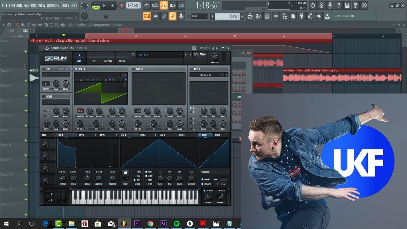Click the DIRECT OUT button
The image size is (407, 229).
pyautogui.click(x=63, y=69)
